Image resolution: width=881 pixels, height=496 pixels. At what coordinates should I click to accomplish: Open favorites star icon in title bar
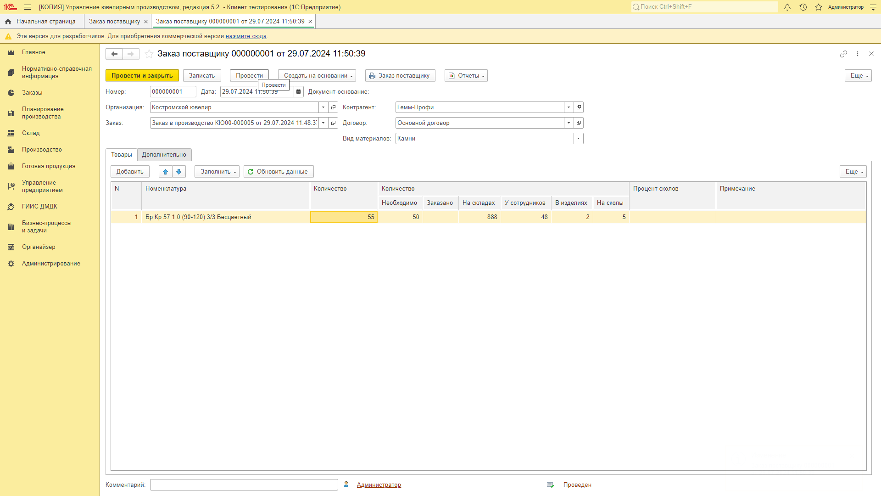click(819, 7)
